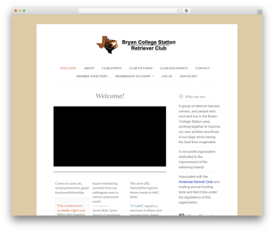Minimize window with yellow button
Image resolution: width=274 pixels, height=232 pixels.
tap(20, 11)
